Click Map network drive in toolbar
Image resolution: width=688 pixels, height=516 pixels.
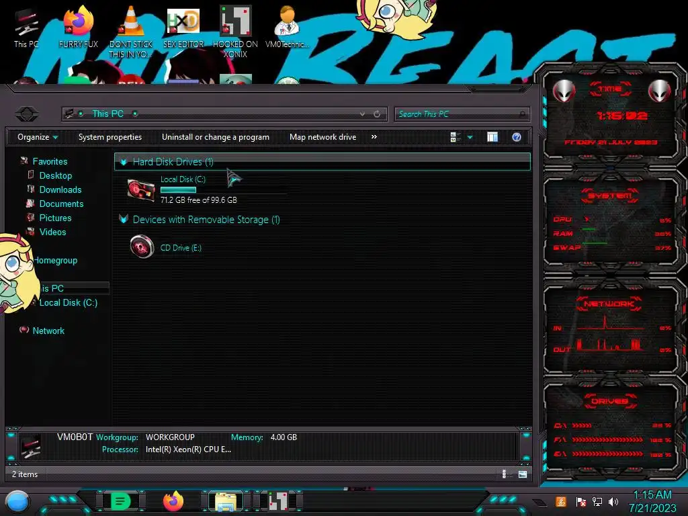323,137
